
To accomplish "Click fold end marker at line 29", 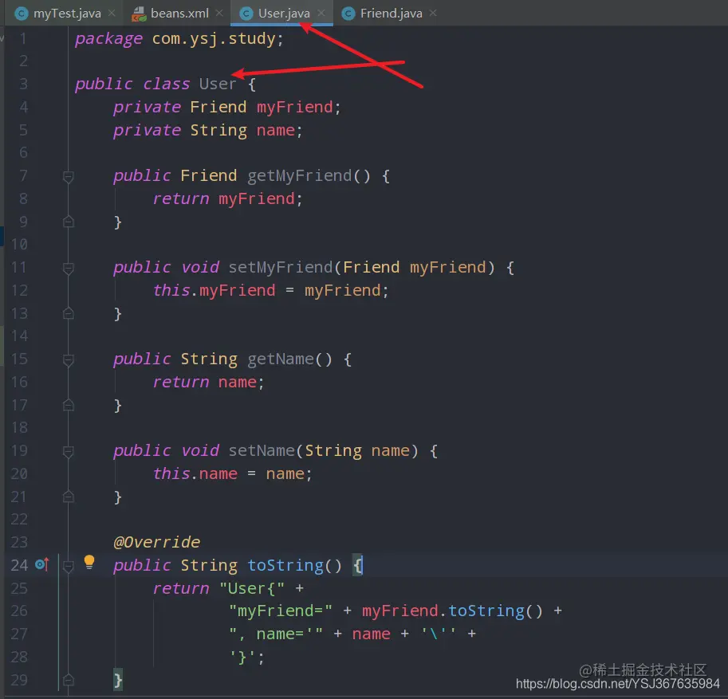I will 69,680.
